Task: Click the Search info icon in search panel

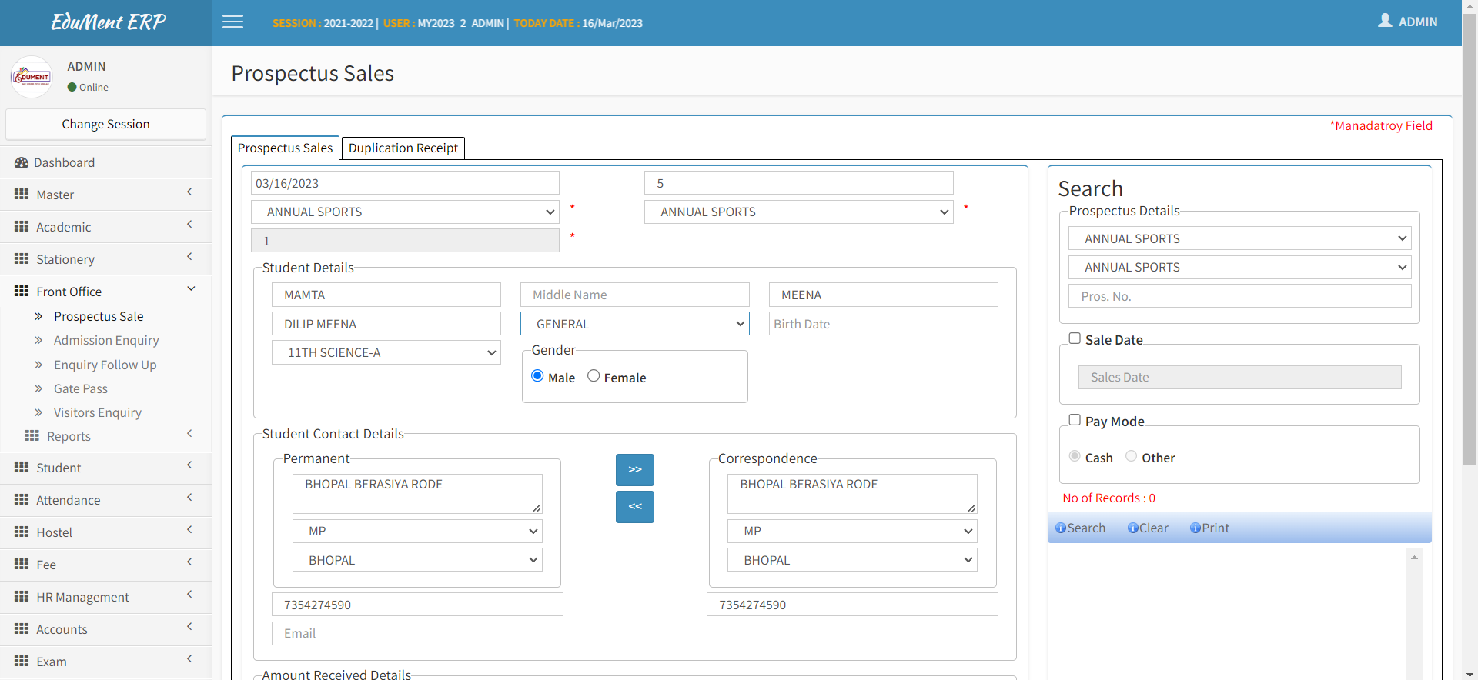Action: [x=1060, y=528]
